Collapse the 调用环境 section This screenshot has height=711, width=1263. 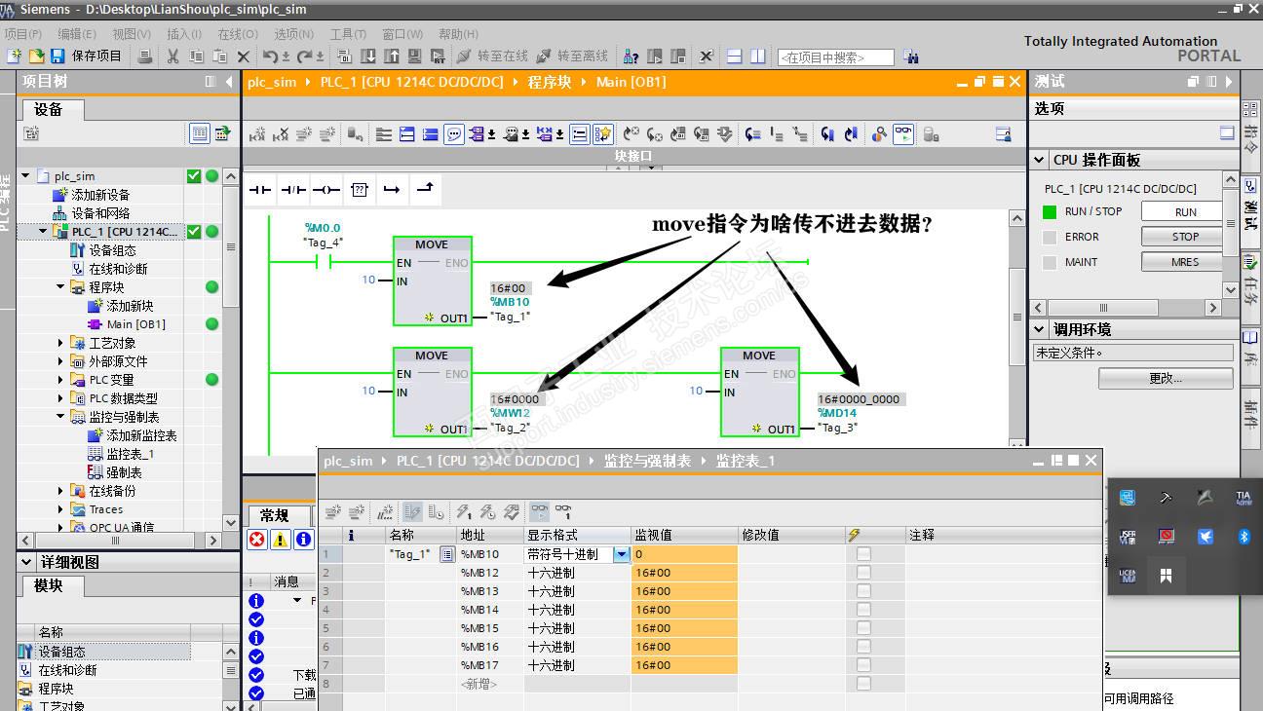pyautogui.click(x=1039, y=329)
